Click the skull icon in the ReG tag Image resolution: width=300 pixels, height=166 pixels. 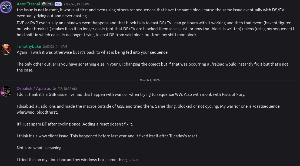[44, 4]
